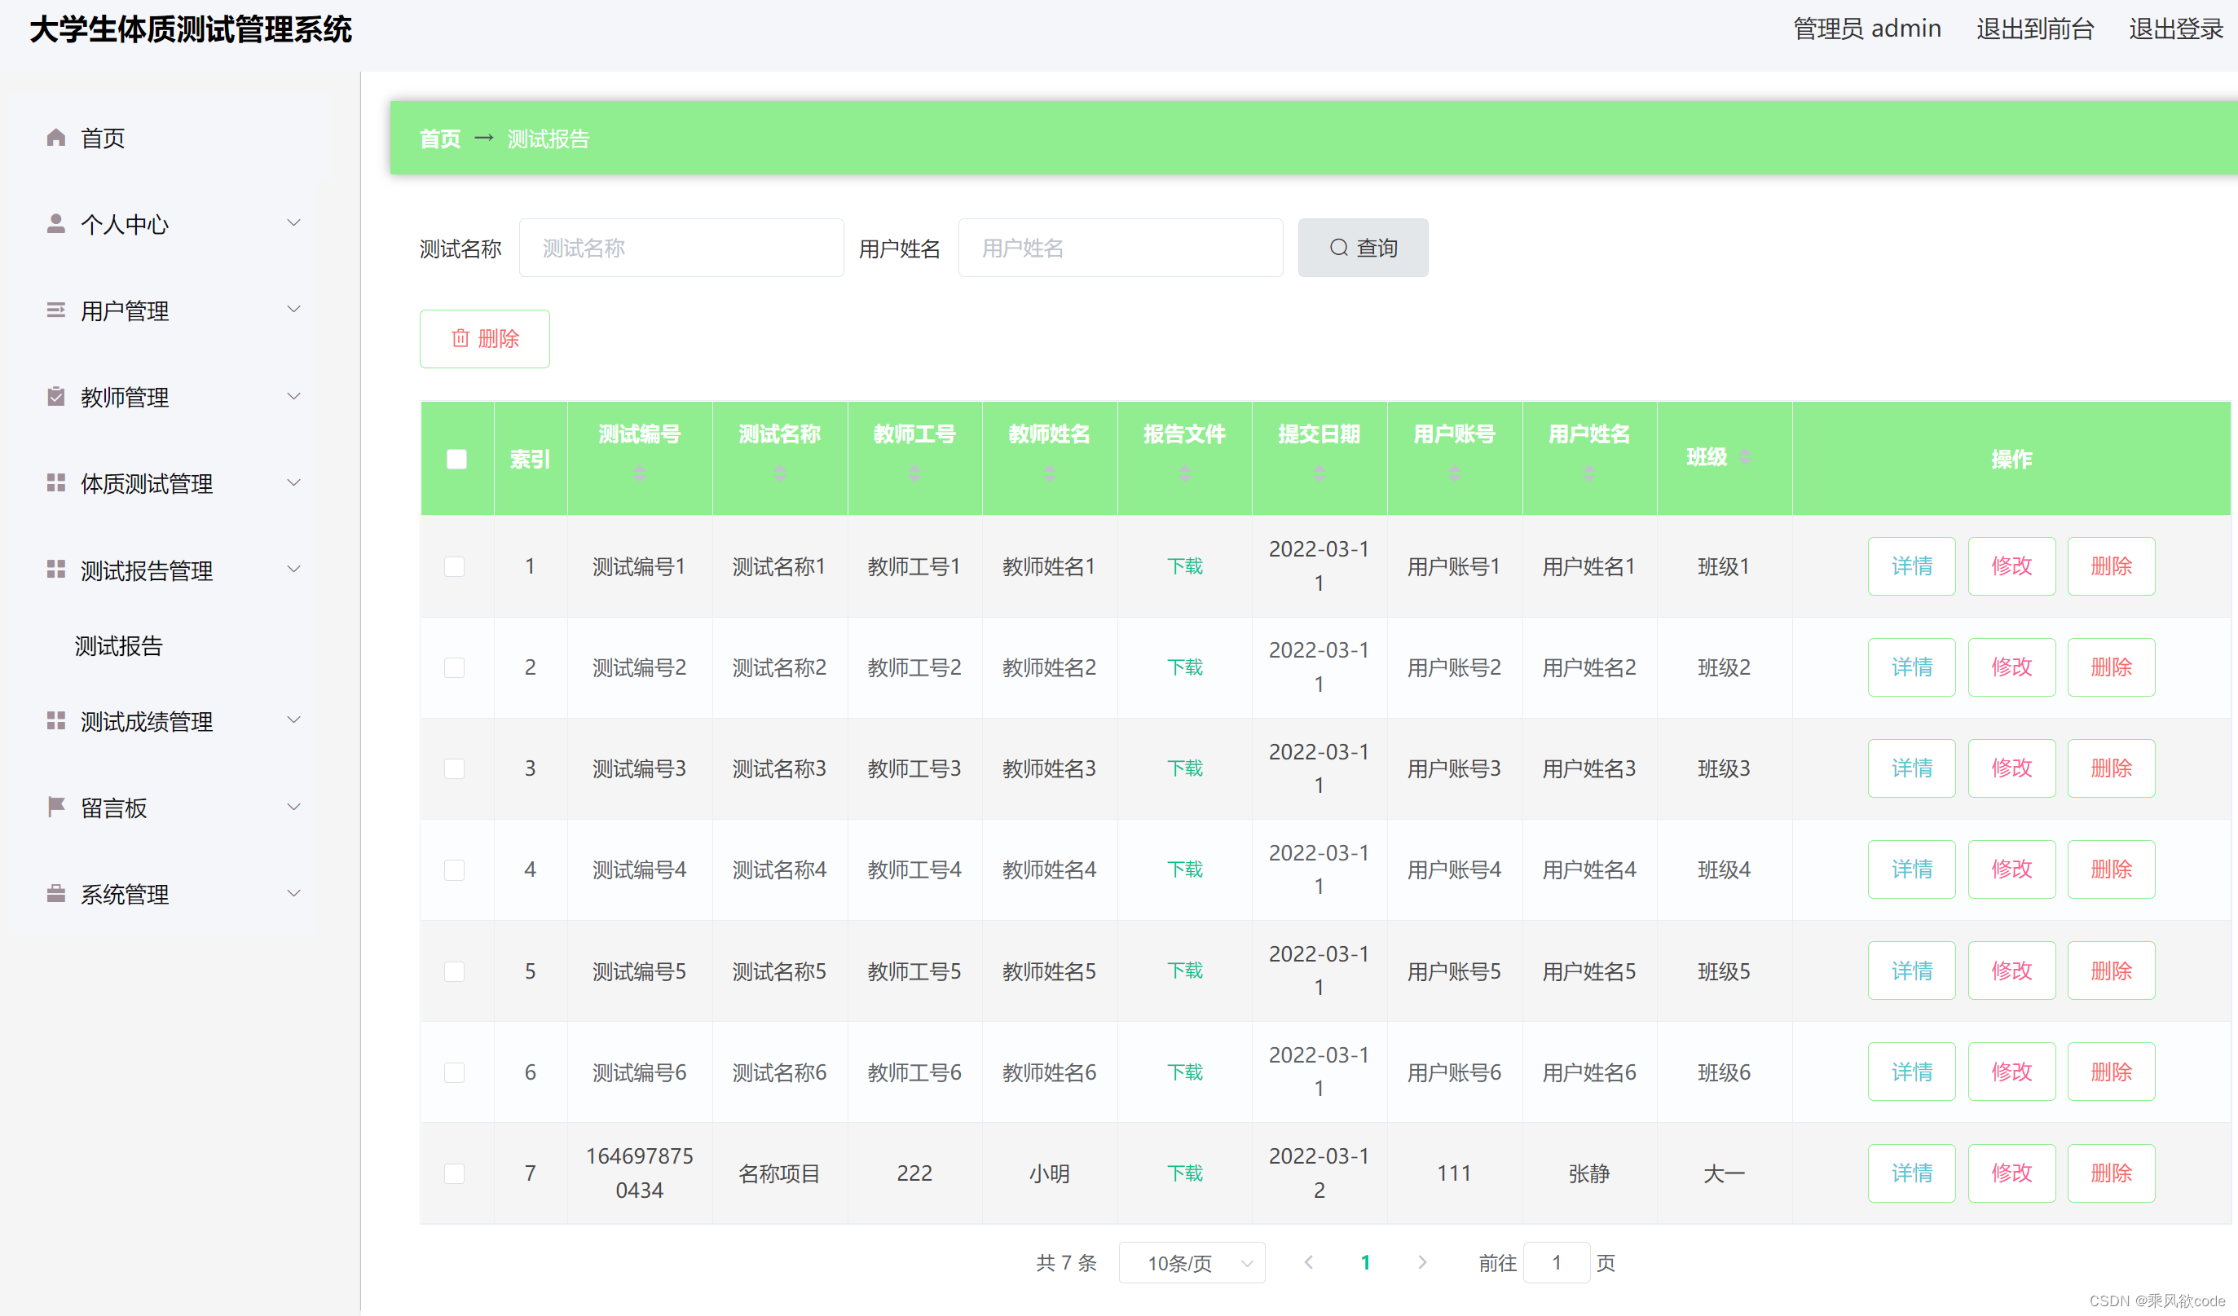The image size is (2238, 1316).
Task: Click the sort arrows under 测试编号 header
Action: point(640,473)
